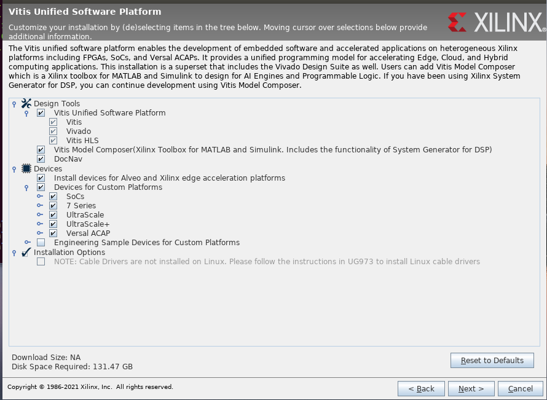This screenshot has height=400, width=547.
Task: Click the disabled Cable Drivers note checkbox
Action: click(x=41, y=261)
